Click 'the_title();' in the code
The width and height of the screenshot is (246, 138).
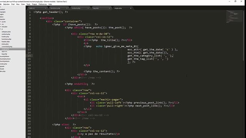coord(110,40)
